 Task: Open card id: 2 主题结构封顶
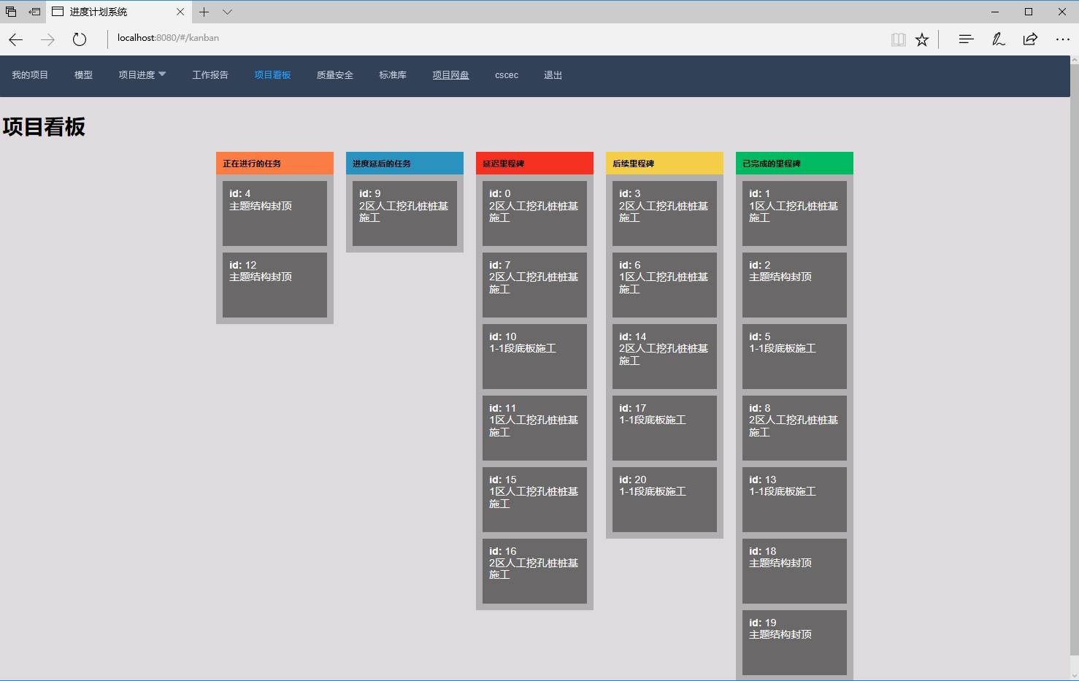click(794, 285)
